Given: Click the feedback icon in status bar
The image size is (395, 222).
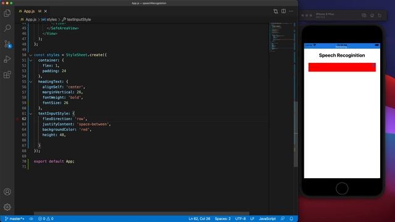Looking at the screenshot, I should tap(283, 219).
